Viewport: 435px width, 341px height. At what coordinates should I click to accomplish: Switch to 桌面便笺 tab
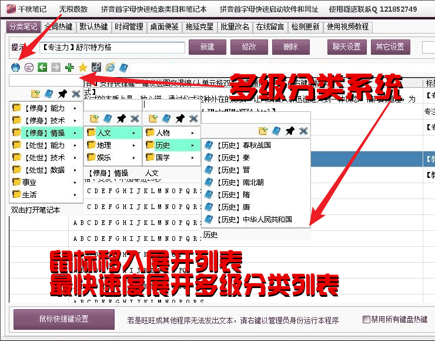click(164, 27)
